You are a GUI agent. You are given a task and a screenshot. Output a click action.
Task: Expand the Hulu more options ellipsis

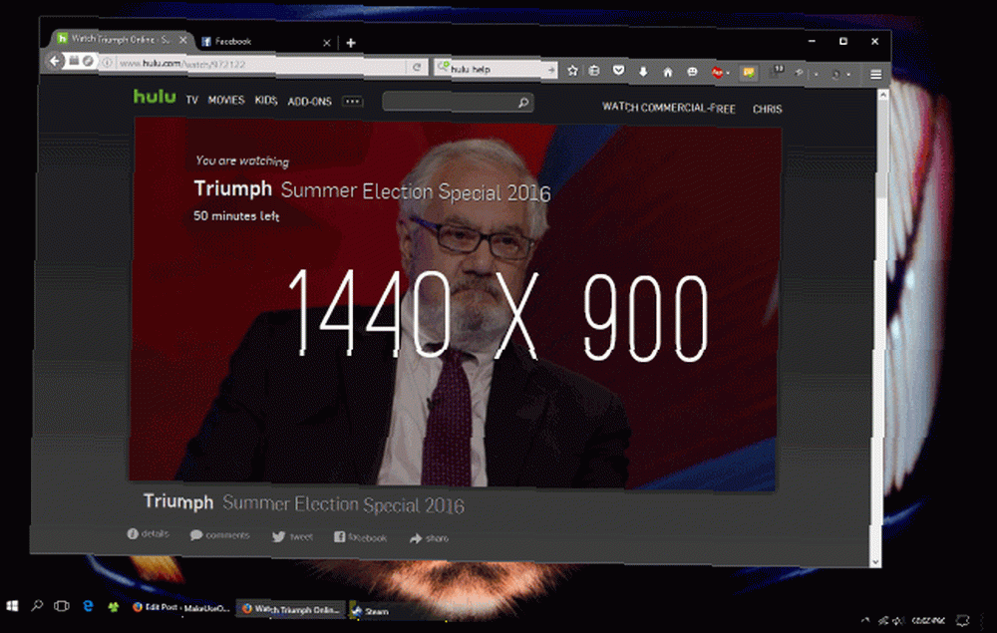(x=352, y=101)
